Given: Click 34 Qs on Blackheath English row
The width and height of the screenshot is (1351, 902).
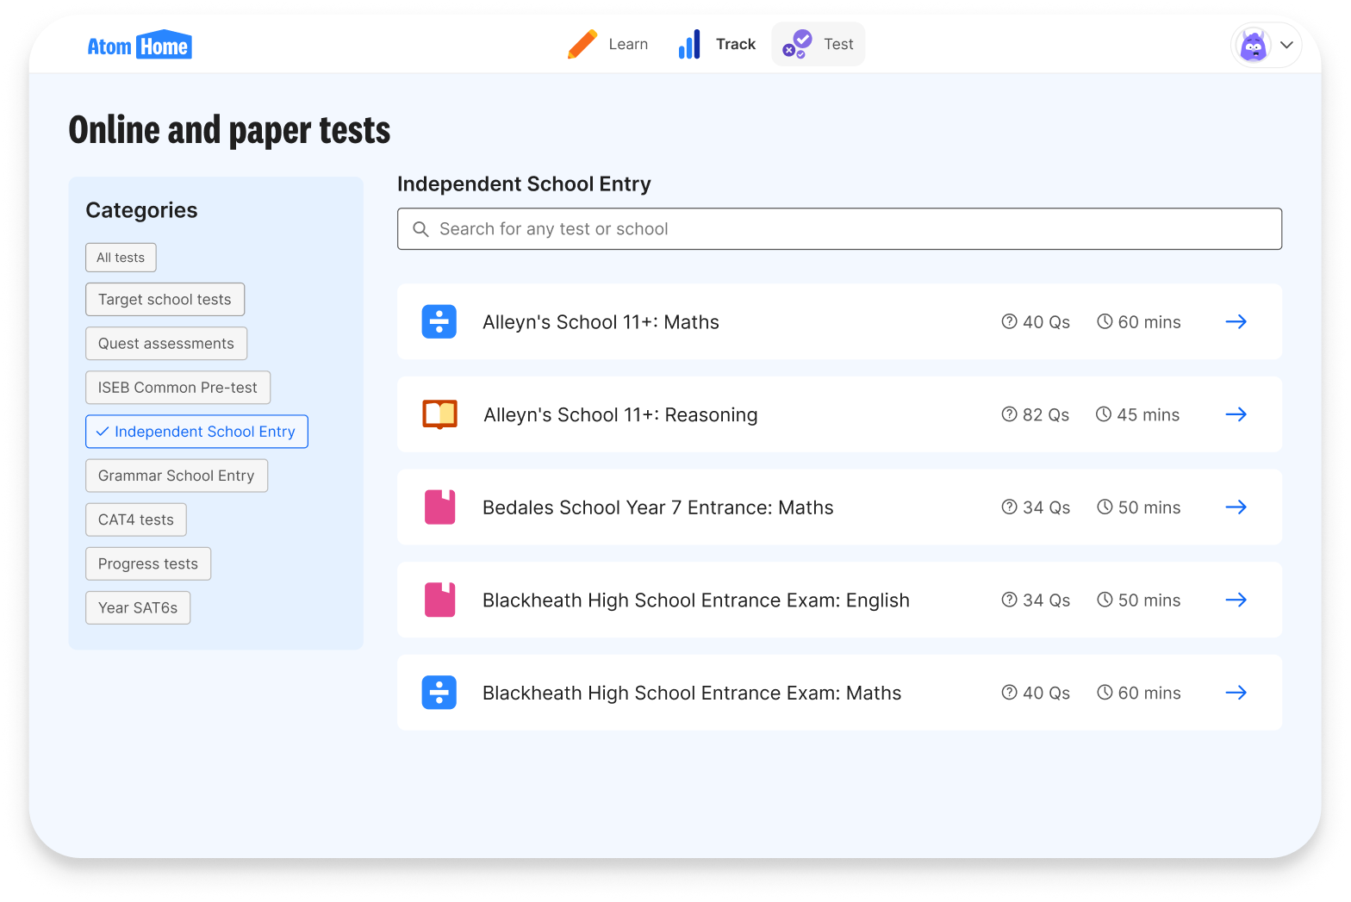Looking at the screenshot, I should 1036,600.
